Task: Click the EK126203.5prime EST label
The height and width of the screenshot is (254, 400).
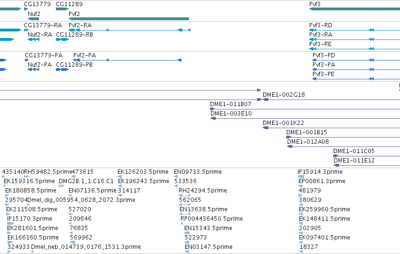Action: click(x=143, y=172)
